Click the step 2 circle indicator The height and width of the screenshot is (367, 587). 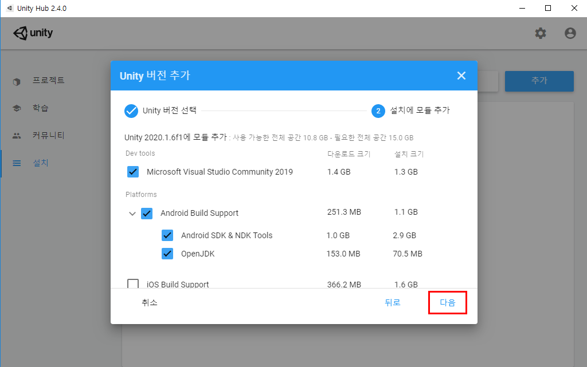[x=378, y=111]
